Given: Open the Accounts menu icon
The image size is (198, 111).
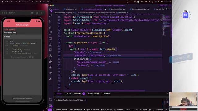Looking at the screenshot, I should pos(50,100).
